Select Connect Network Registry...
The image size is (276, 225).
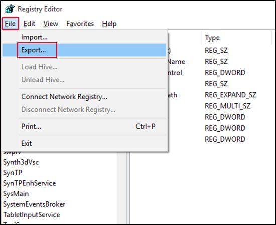pos(84,97)
